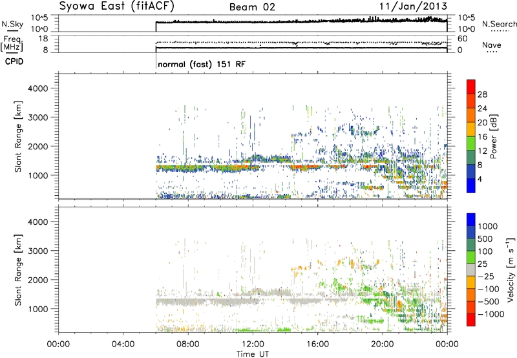
Task: Click the '4000' tick of the power panel
Action: pyautogui.click(x=37, y=89)
